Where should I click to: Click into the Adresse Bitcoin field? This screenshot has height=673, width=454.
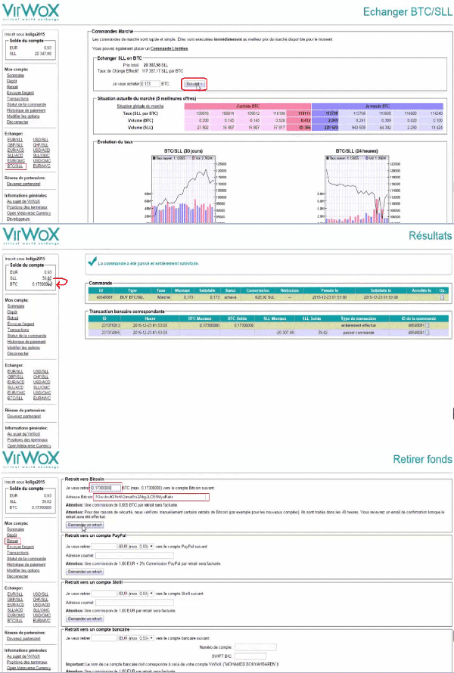click(x=151, y=497)
